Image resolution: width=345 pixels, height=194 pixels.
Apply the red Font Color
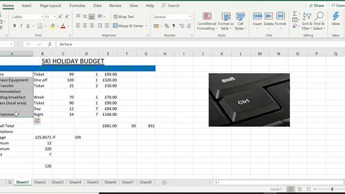click(63, 26)
